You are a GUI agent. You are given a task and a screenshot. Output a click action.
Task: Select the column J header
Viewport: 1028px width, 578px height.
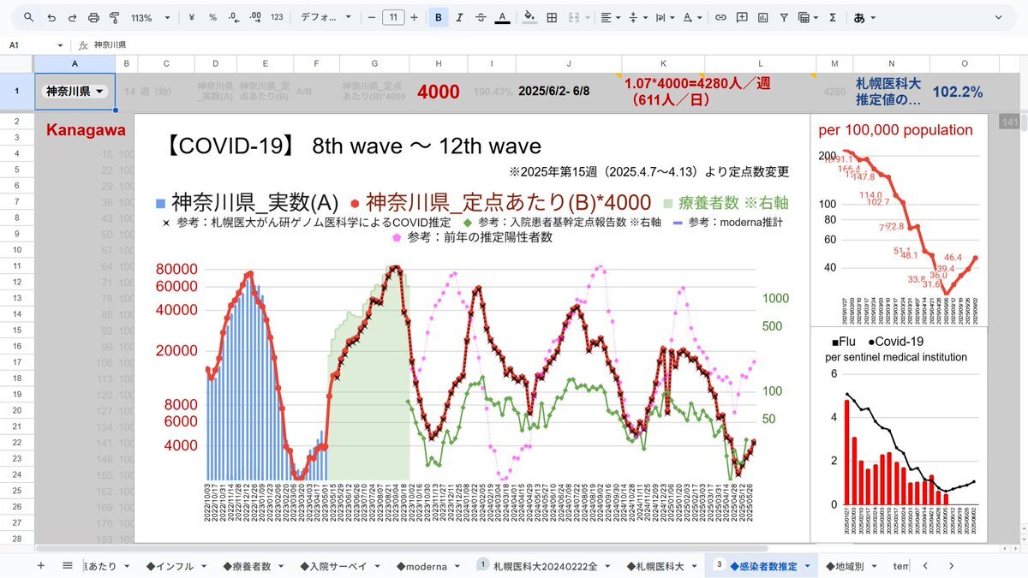click(x=569, y=63)
